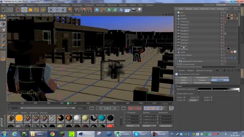Activate the Move tool
Viewport: 244px width, 137px height.
pyautogui.click(x=24, y=10)
